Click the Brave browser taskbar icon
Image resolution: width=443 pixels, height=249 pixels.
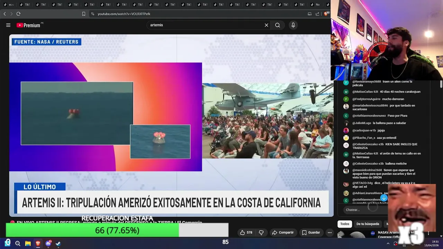tap(38, 243)
